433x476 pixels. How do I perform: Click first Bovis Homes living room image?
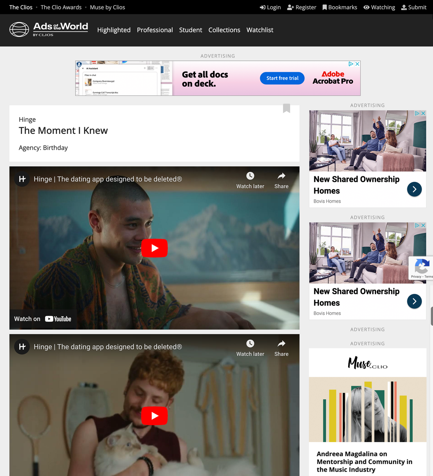tap(368, 141)
